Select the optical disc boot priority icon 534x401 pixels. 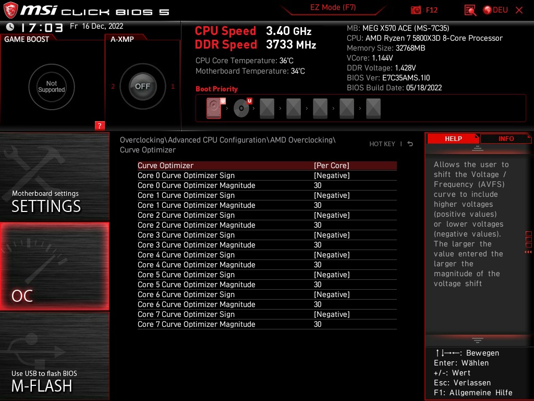(x=242, y=108)
